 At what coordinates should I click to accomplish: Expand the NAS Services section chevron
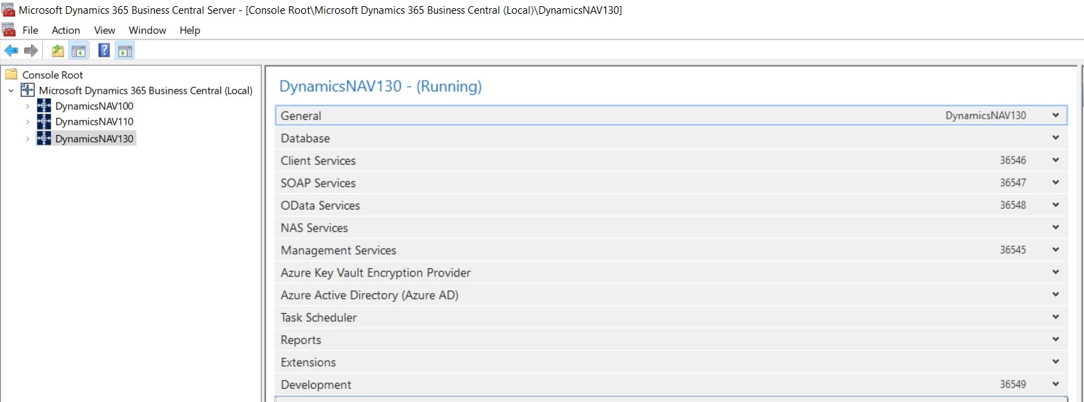point(1056,228)
